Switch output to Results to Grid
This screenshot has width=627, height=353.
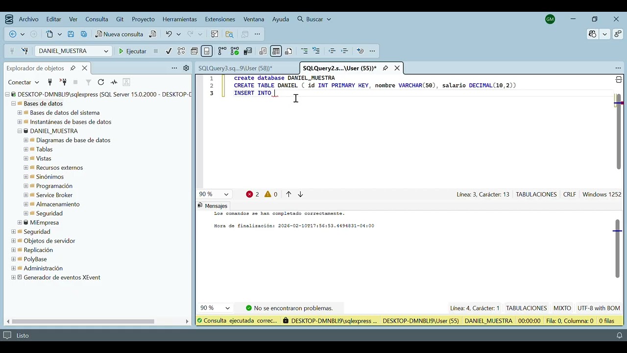(276, 51)
